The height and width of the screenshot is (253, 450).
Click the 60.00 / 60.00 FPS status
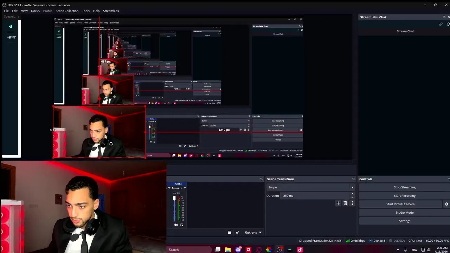437,241
